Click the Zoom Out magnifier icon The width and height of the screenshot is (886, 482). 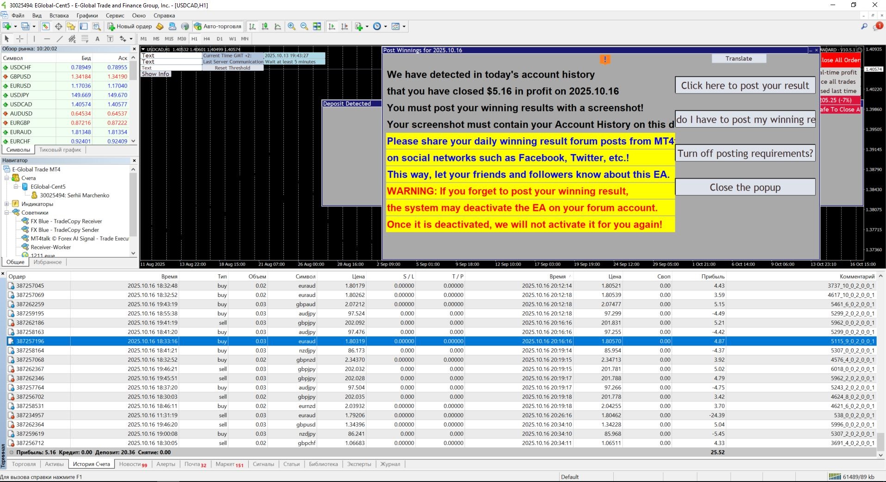point(304,26)
